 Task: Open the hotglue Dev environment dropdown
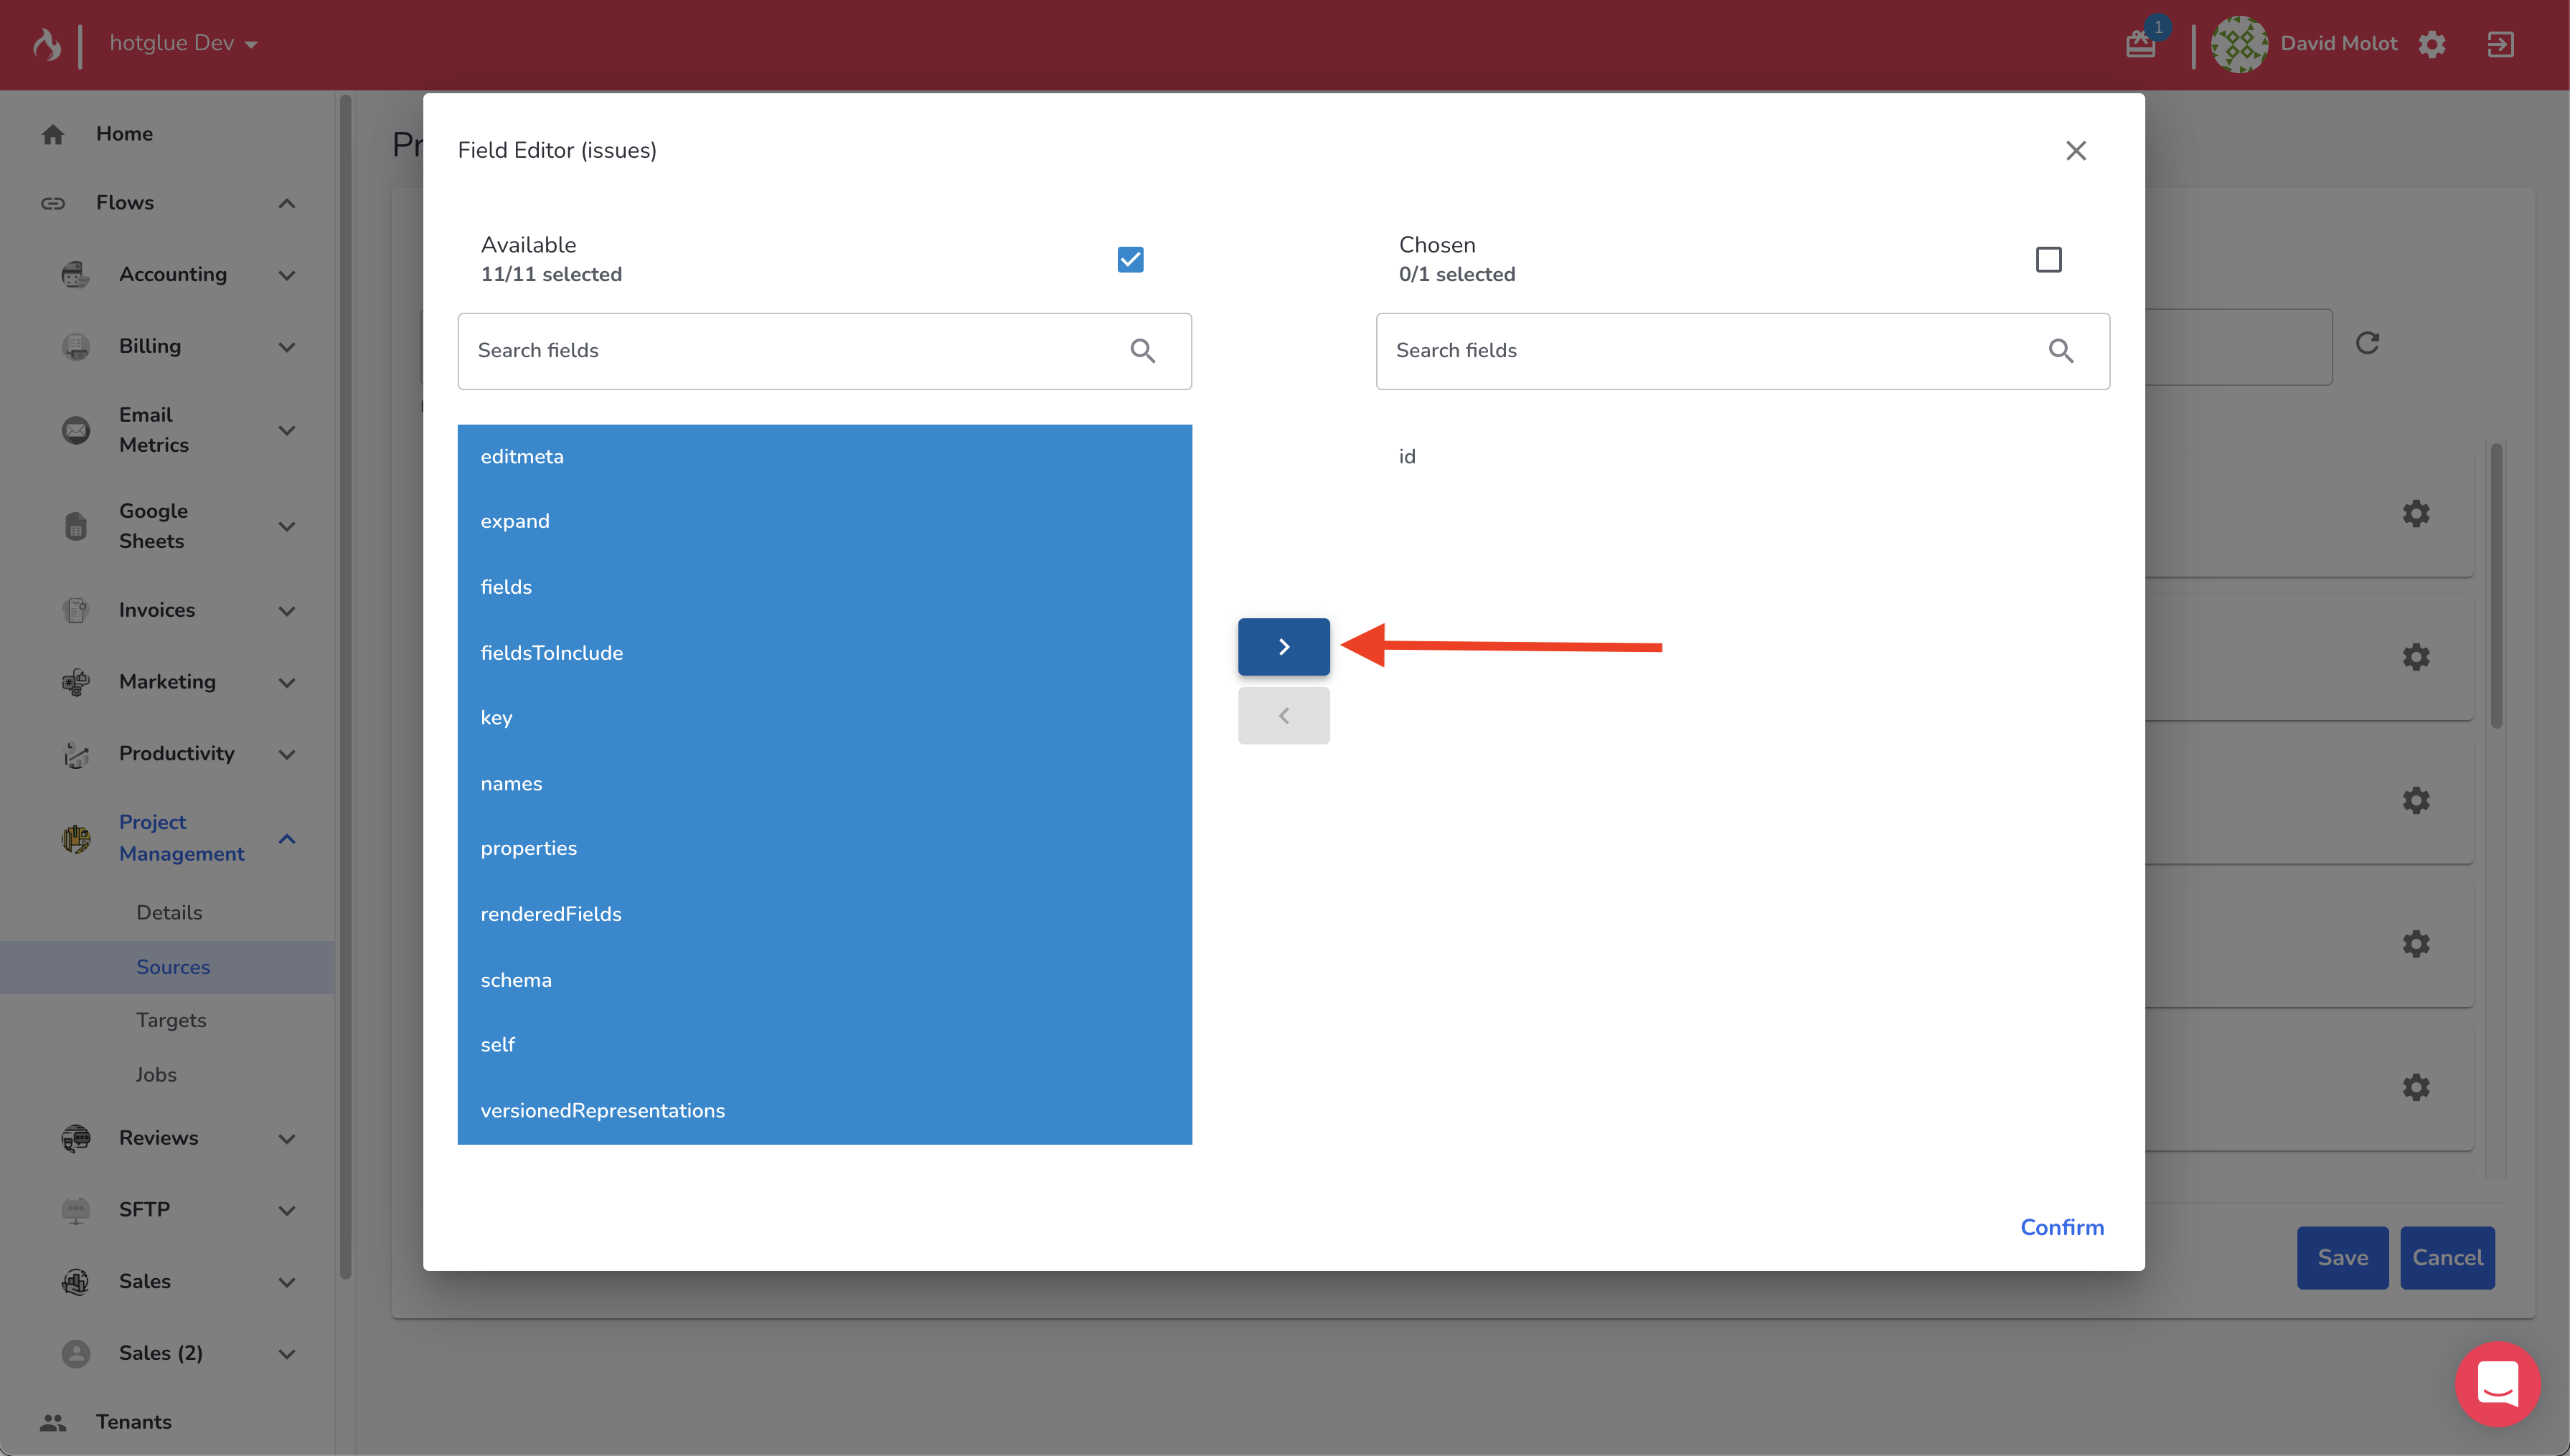pos(184,44)
